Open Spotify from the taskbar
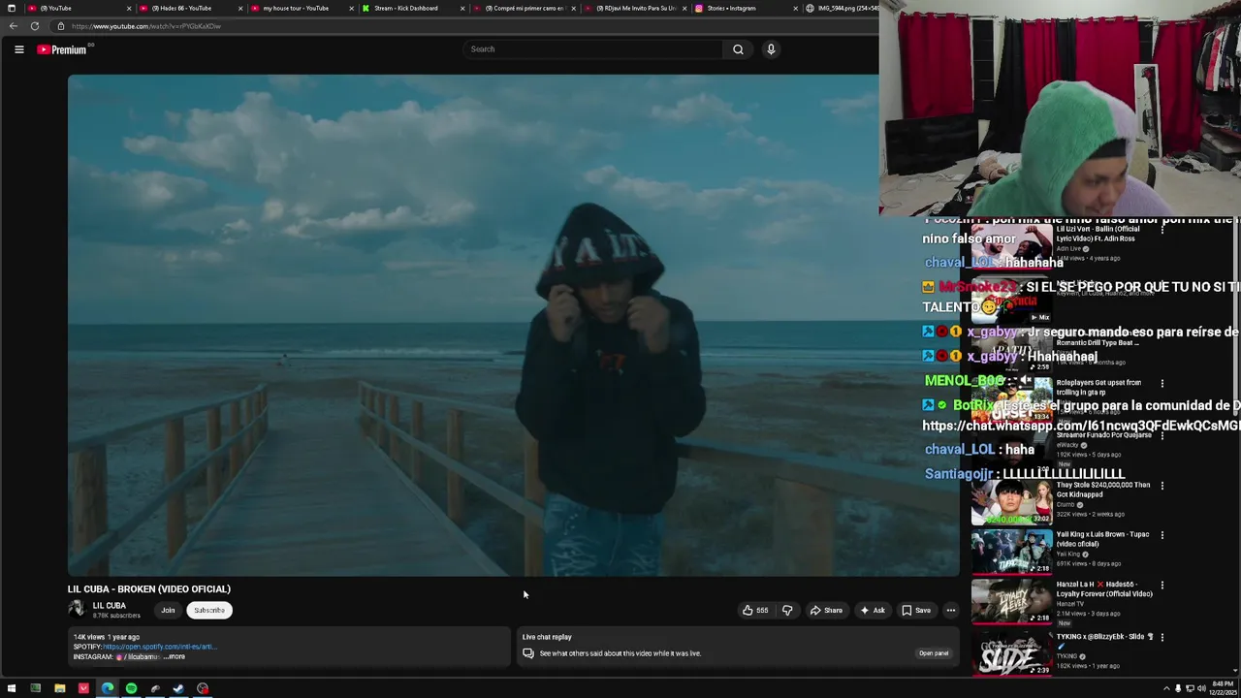The width and height of the screenshot is (1241, 698). (x=131, y=689)
